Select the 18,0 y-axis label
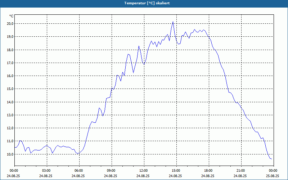 pyautogui.click(x=10, y=50)
